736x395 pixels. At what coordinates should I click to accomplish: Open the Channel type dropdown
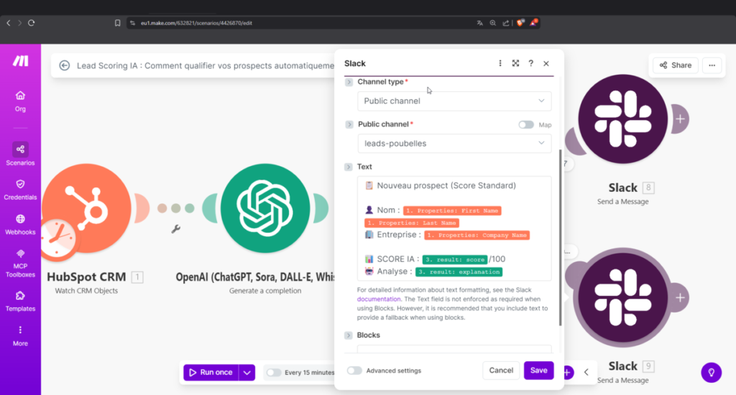pyautogui.click(x=454, y=101)
